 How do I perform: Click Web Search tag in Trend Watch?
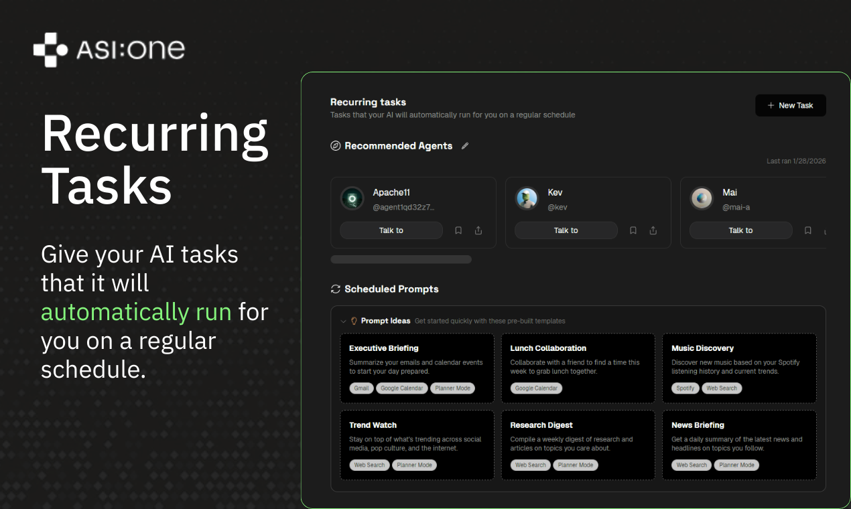click(x=369, y=465)
